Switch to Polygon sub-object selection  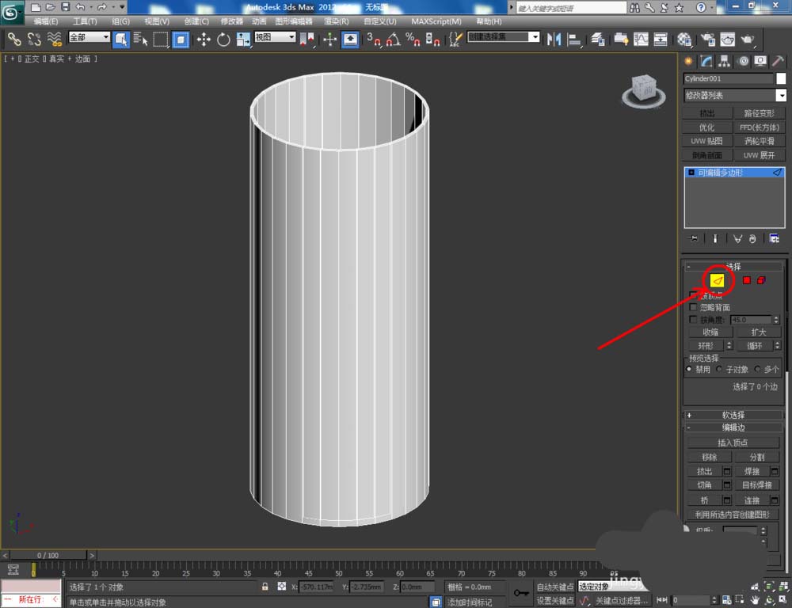click(x=746, y=280)
